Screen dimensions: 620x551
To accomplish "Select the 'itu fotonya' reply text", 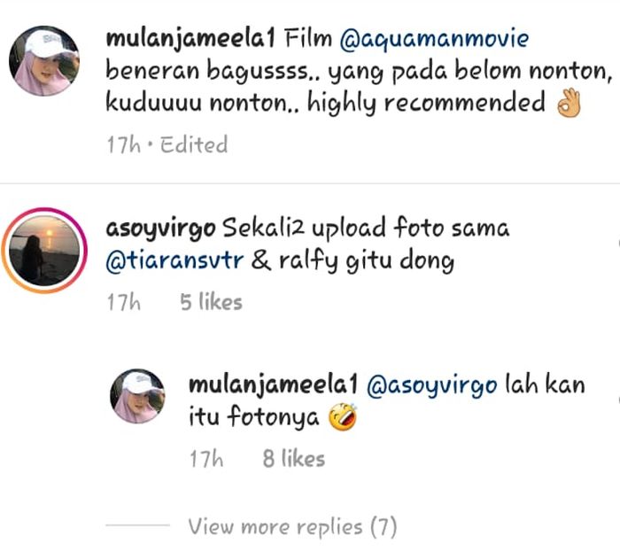I will (254, 417).
